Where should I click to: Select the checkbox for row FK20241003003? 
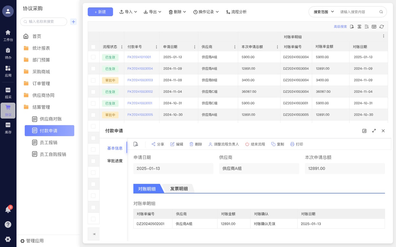tap(93, 80)
